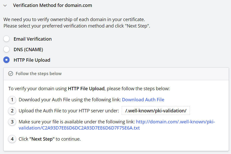Image resolution: width=231 pixels, height=154 pixels.
Task: Click bold HTTP File Upload in instructions
Action: point(86,89)
